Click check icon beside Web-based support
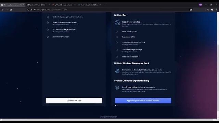This screenshot has height=123, width=219. (117, 57)
